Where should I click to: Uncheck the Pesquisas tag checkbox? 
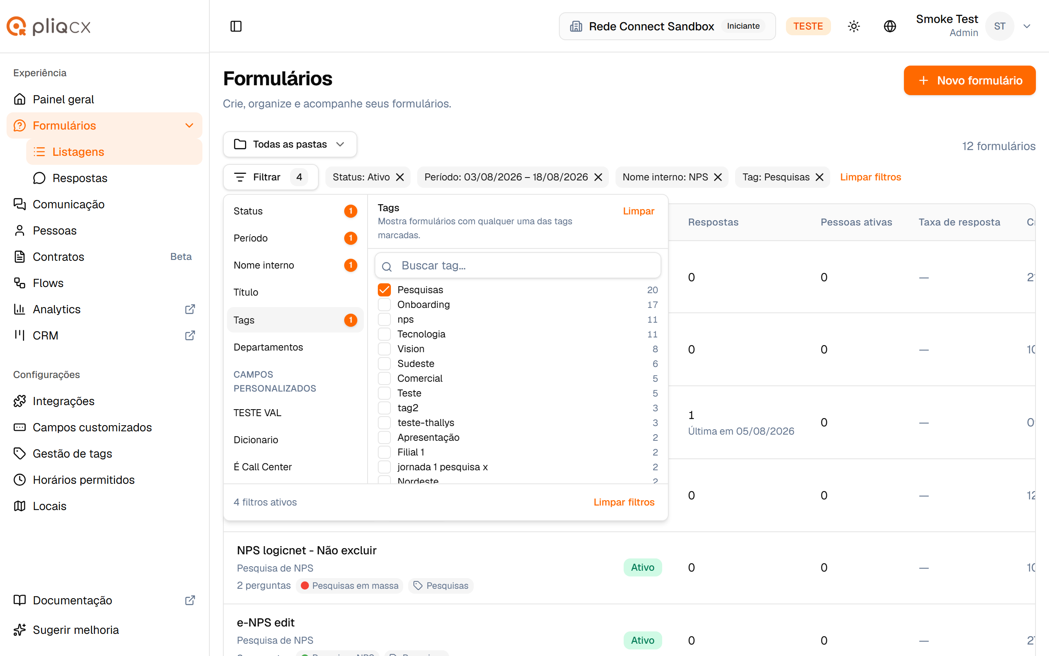tap(384, 290)
